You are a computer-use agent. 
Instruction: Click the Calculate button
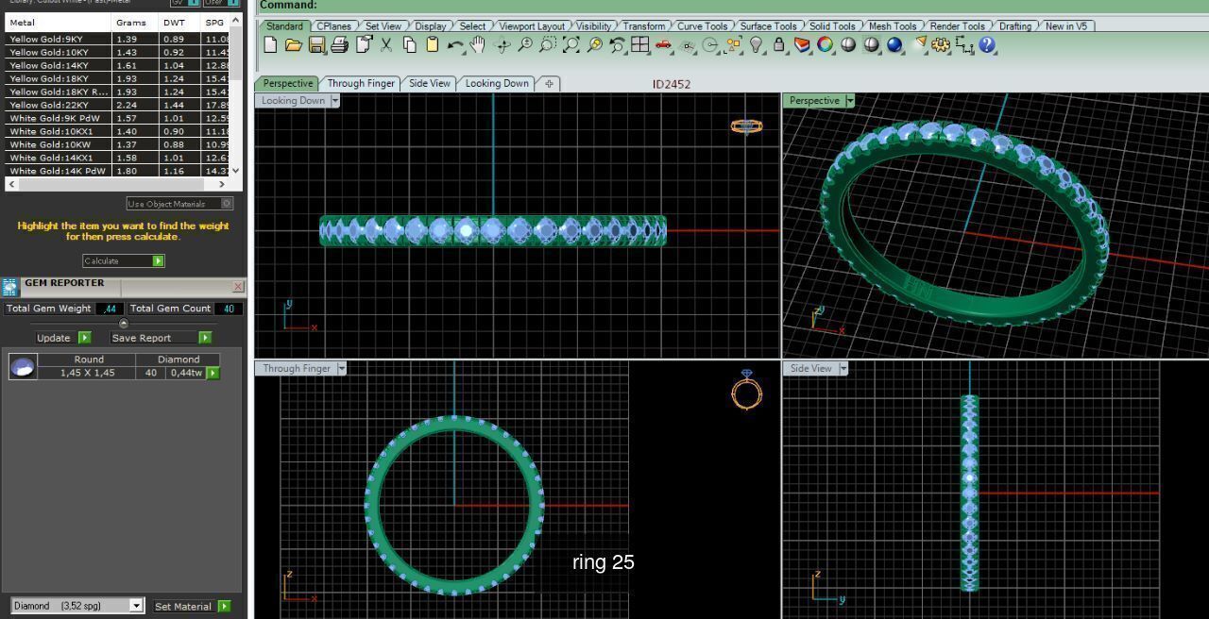(x=123, y=260)
